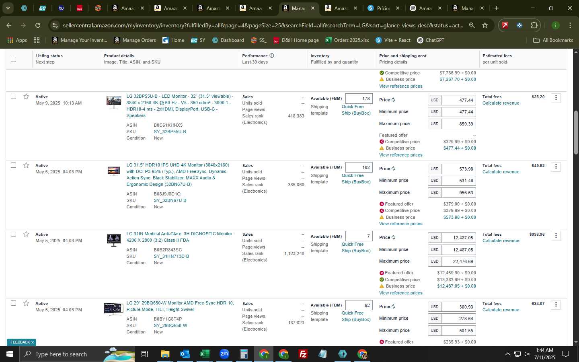Screen dimensions: 579x362
Task: Edit the price field showing 573.98
Action: click(458, 169)
